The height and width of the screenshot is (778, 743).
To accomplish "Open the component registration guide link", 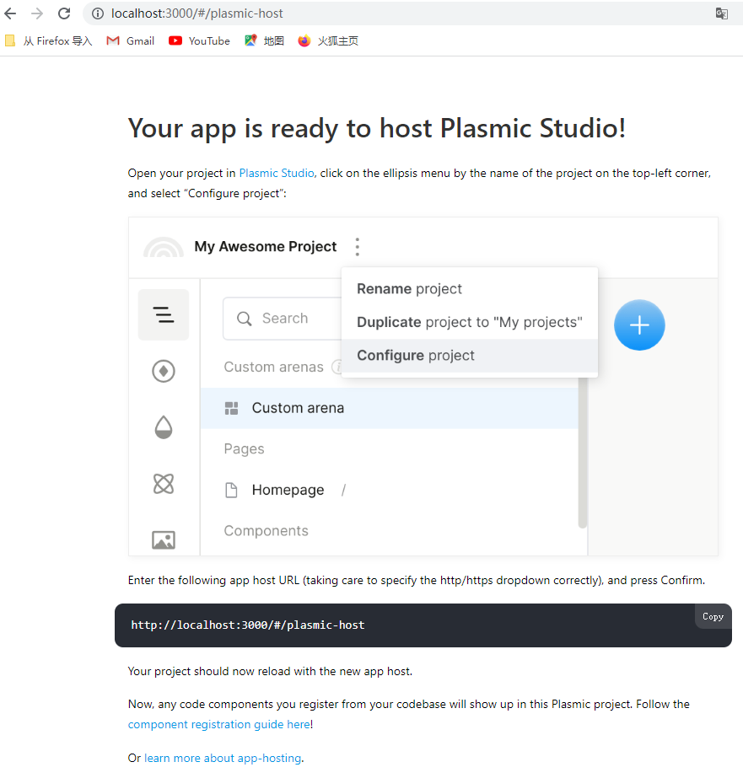I will pyautogui.click(x=218, y=724).
